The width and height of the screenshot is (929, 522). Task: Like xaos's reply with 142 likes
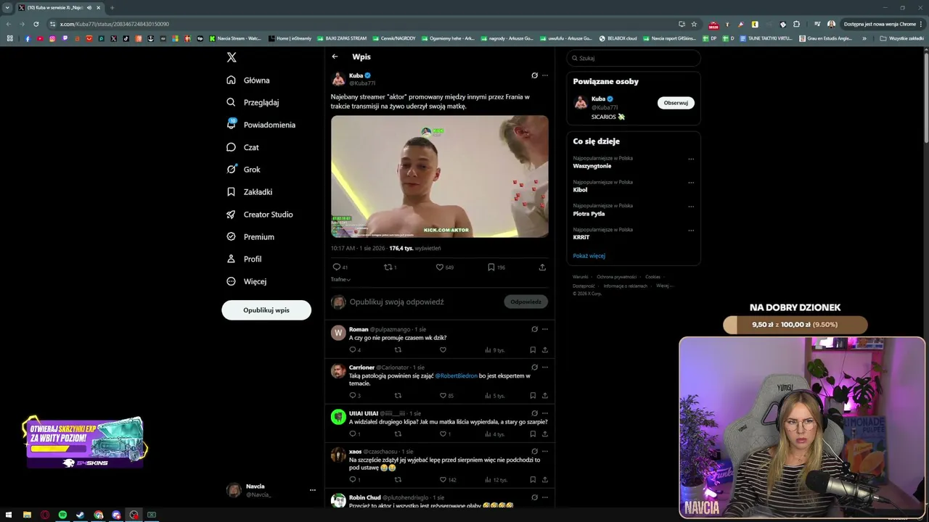click(x=448, y=480)
